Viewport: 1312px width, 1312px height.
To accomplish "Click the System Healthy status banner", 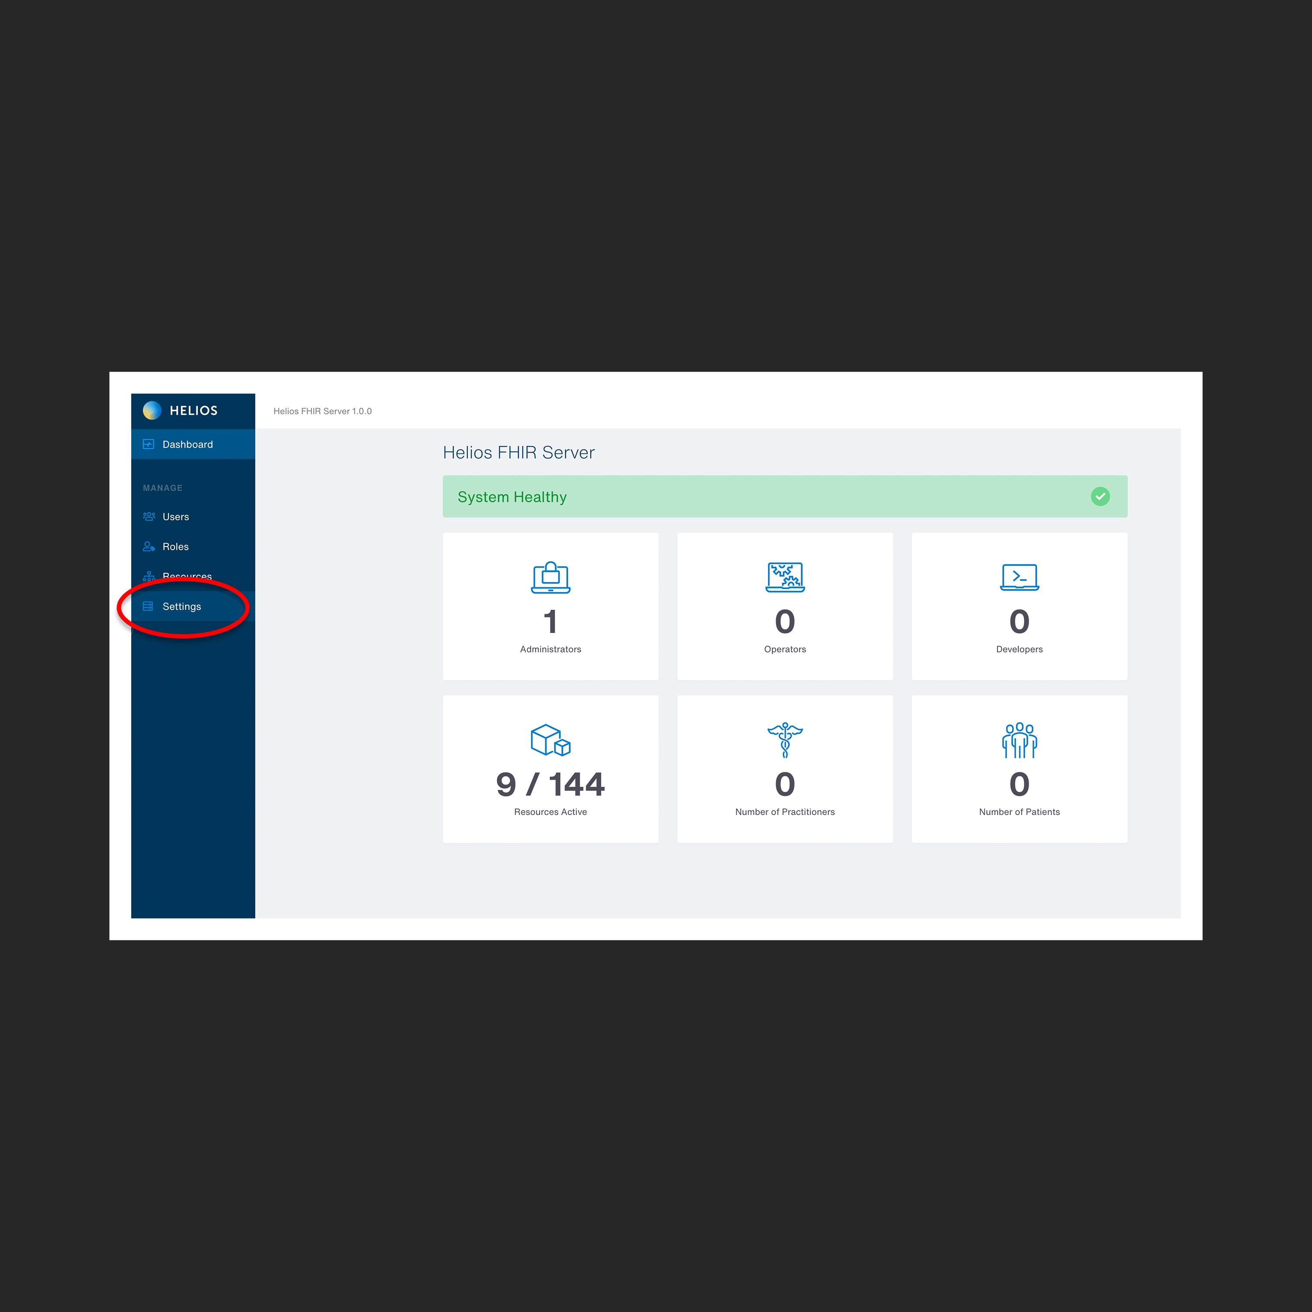I will point(785,496).
